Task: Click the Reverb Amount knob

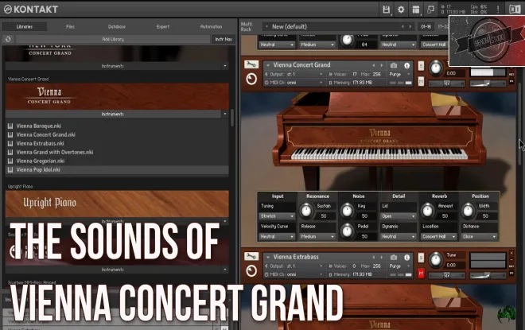Action: [428, 211]
